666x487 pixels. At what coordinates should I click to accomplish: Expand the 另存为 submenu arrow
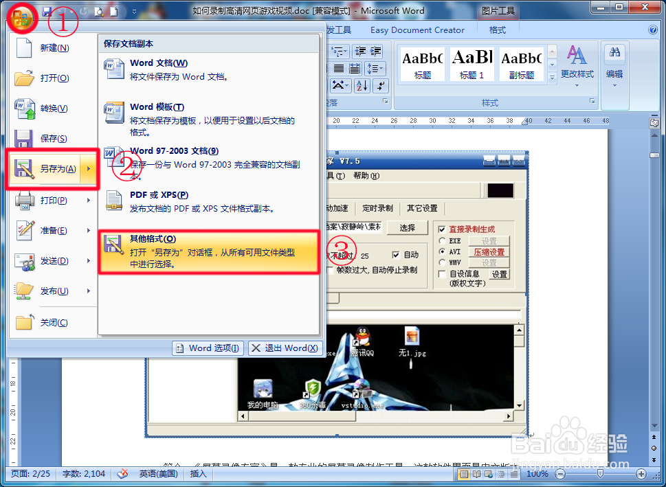[87, 169]
